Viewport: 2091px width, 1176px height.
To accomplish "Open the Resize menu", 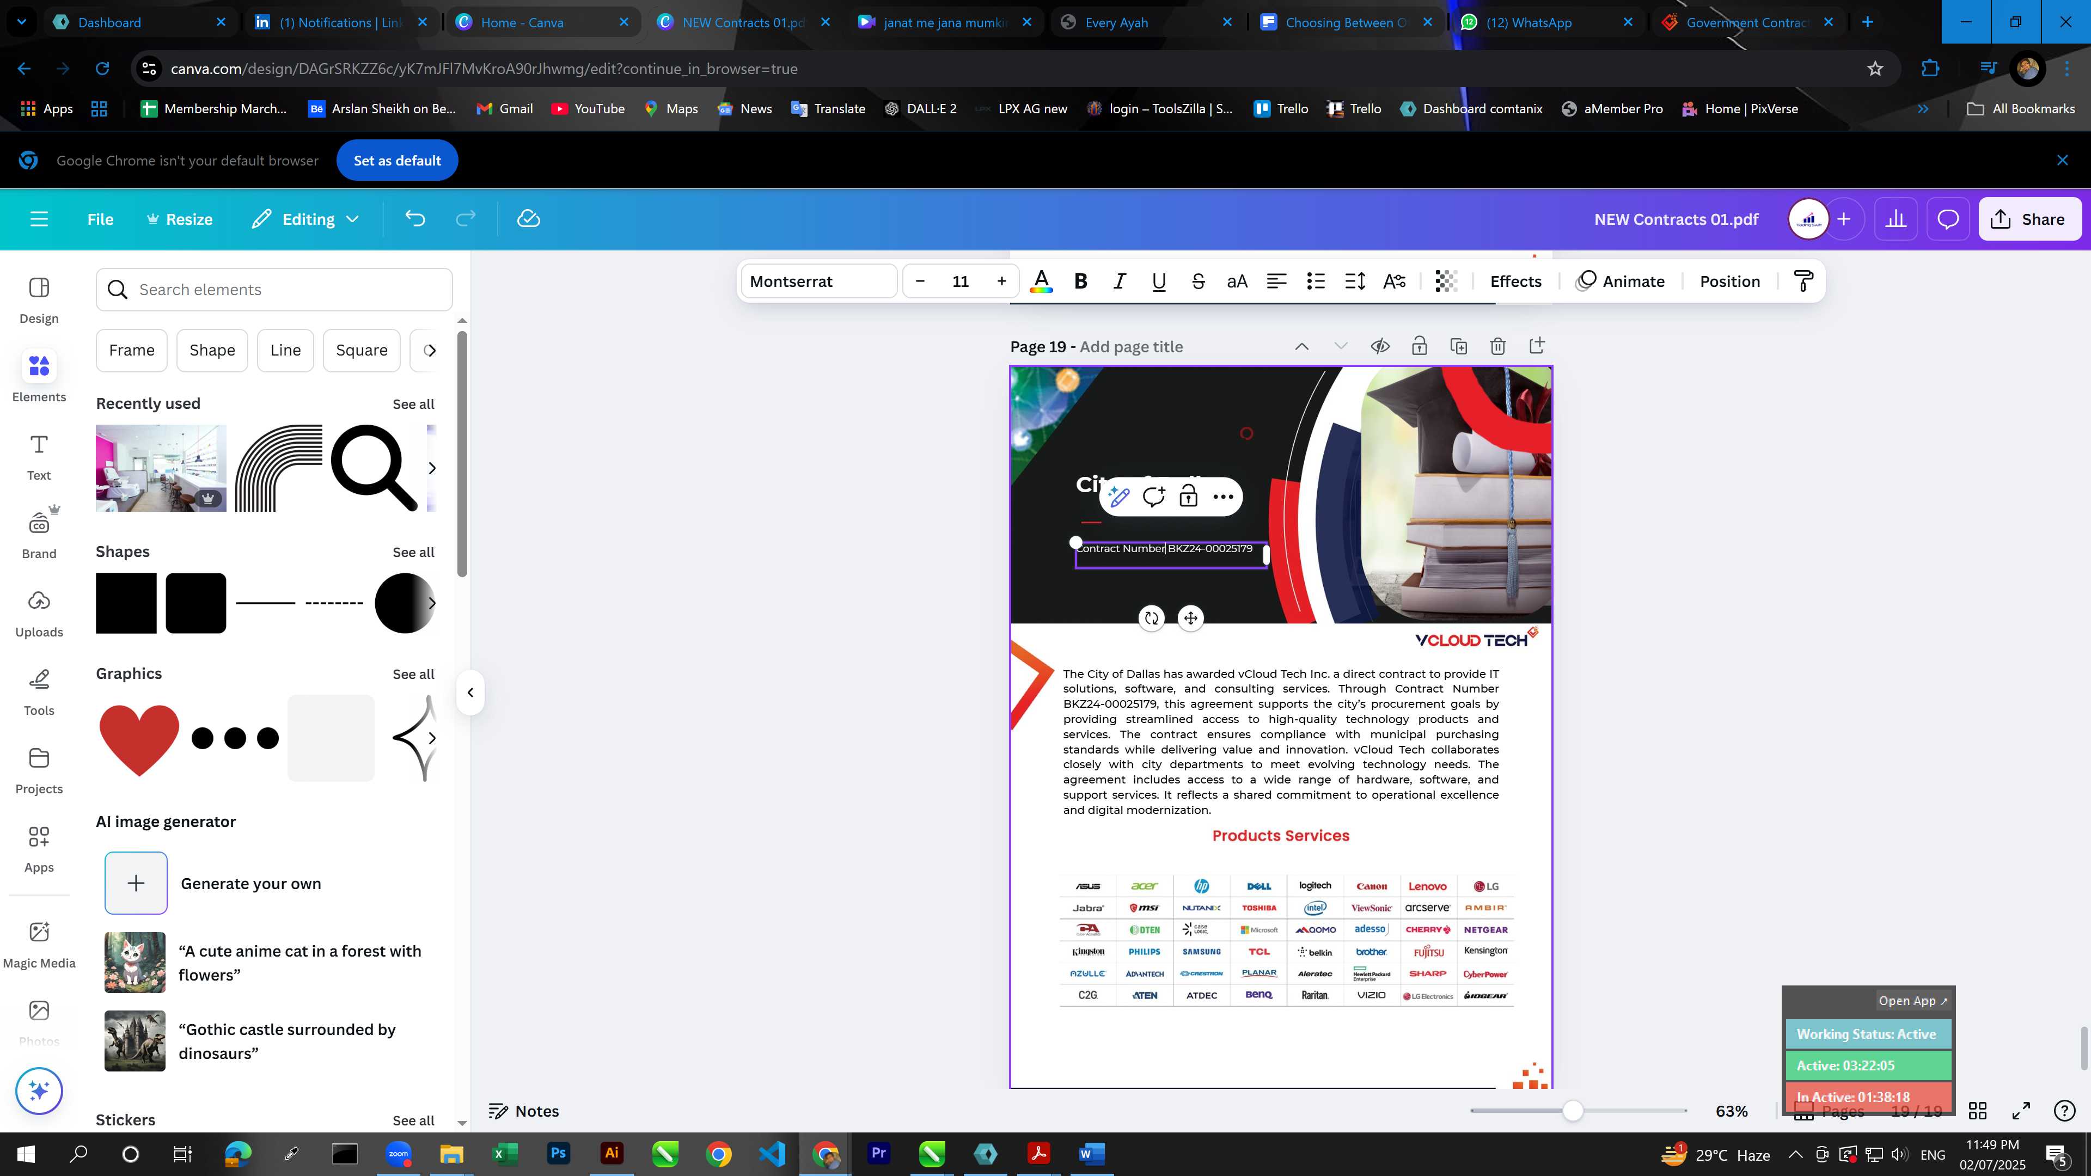I will tap(179, 219).
